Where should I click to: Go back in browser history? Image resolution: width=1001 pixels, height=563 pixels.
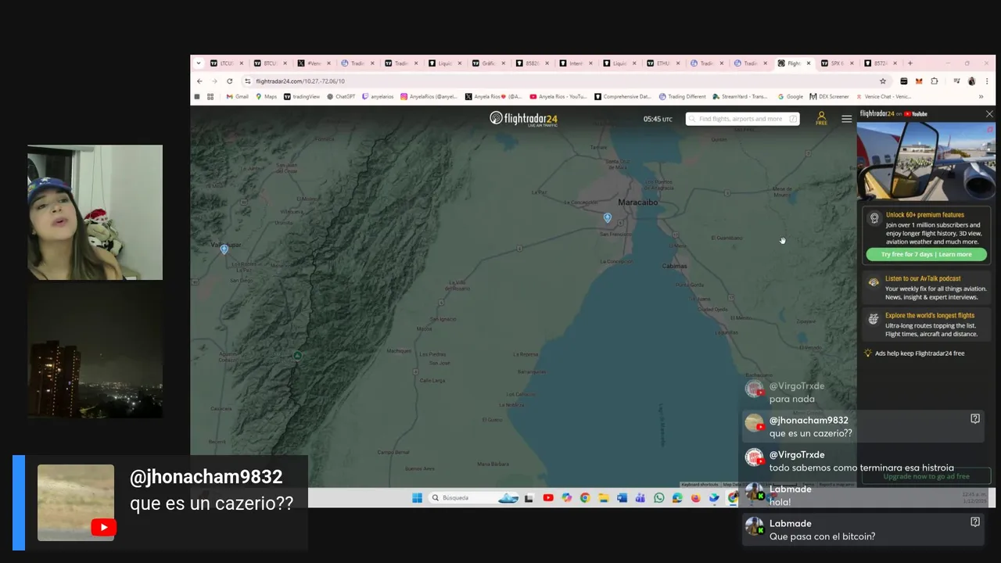(x=199, y=81)
